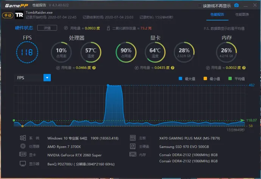The height and width of the screenshot is (179, 261).
Task: Click the monitor display icon
Action: tap(23, 164)
